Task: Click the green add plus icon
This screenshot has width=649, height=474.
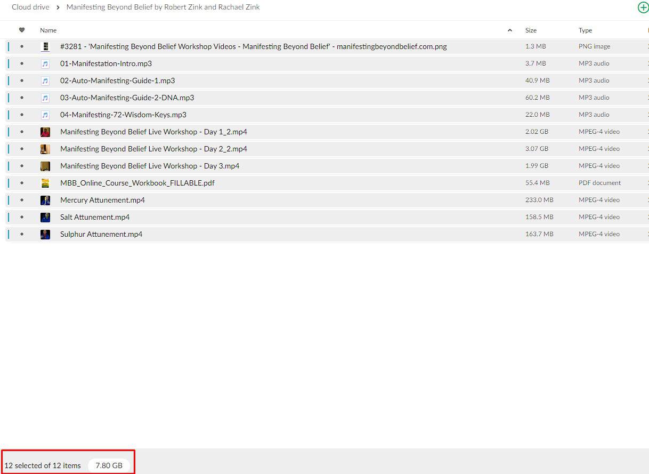Action: point(643,7)
